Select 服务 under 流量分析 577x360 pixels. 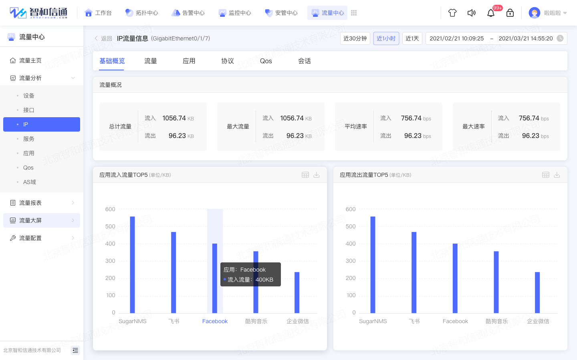pos(29,139)
